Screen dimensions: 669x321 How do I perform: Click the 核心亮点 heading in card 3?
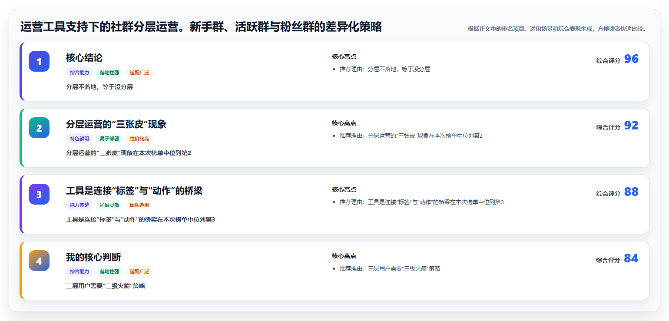tap(344, 189)
